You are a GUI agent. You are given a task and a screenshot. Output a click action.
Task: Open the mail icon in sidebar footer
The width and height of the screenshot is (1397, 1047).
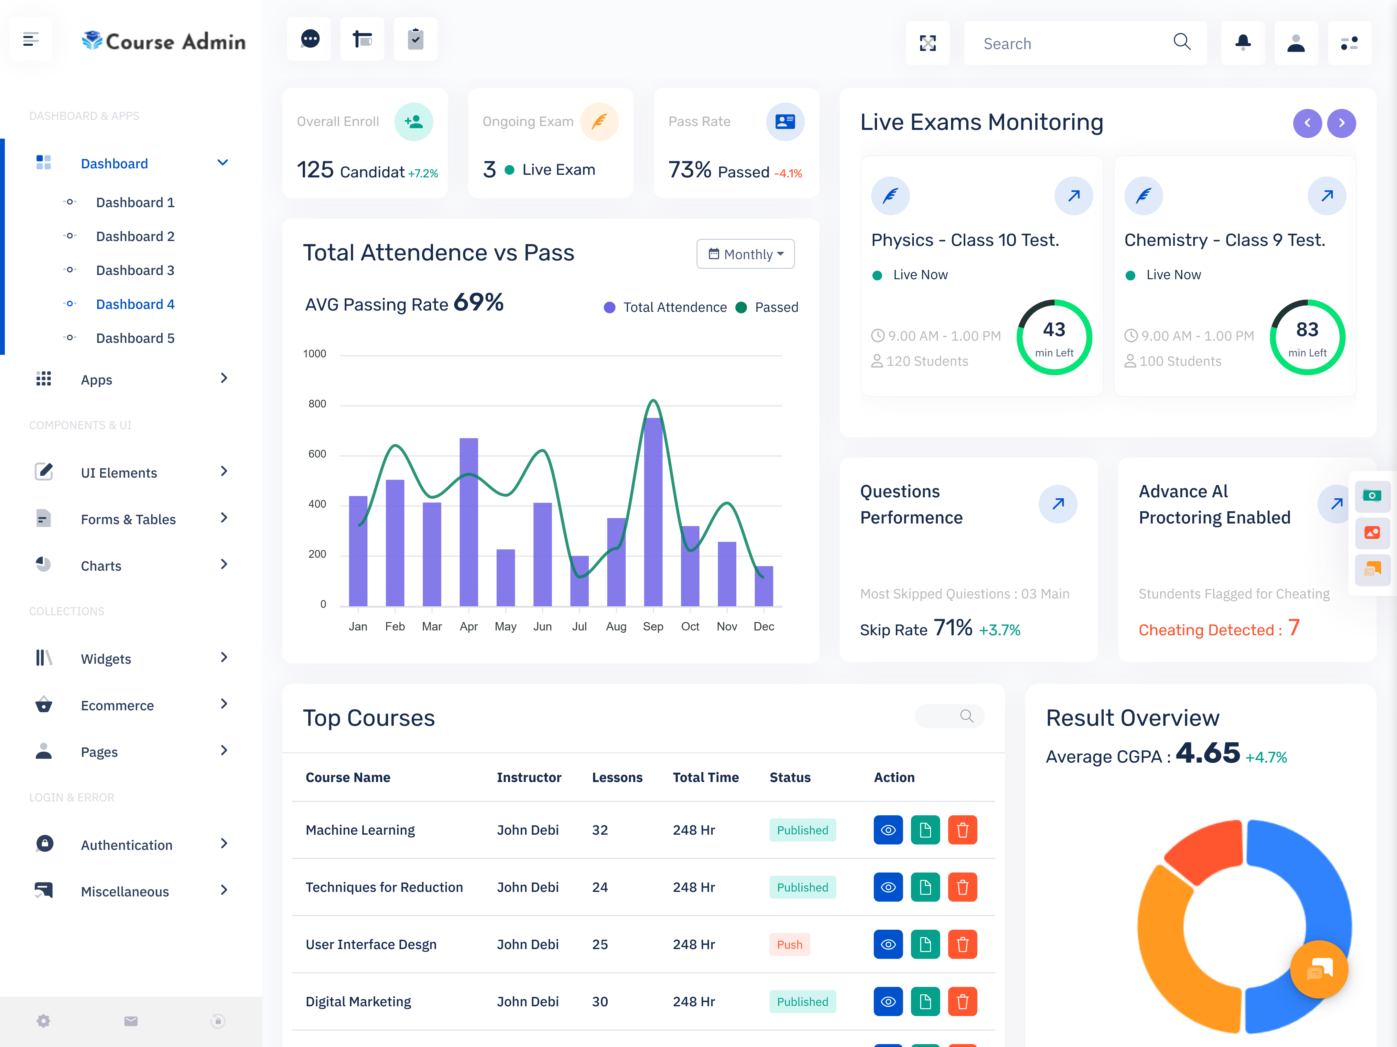point(131,1021)
